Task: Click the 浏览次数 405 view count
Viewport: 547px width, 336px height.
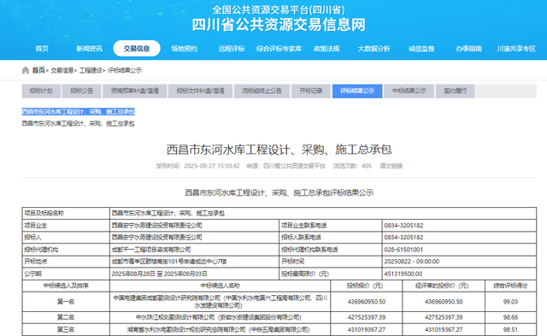Action: (x=352, y=166)
